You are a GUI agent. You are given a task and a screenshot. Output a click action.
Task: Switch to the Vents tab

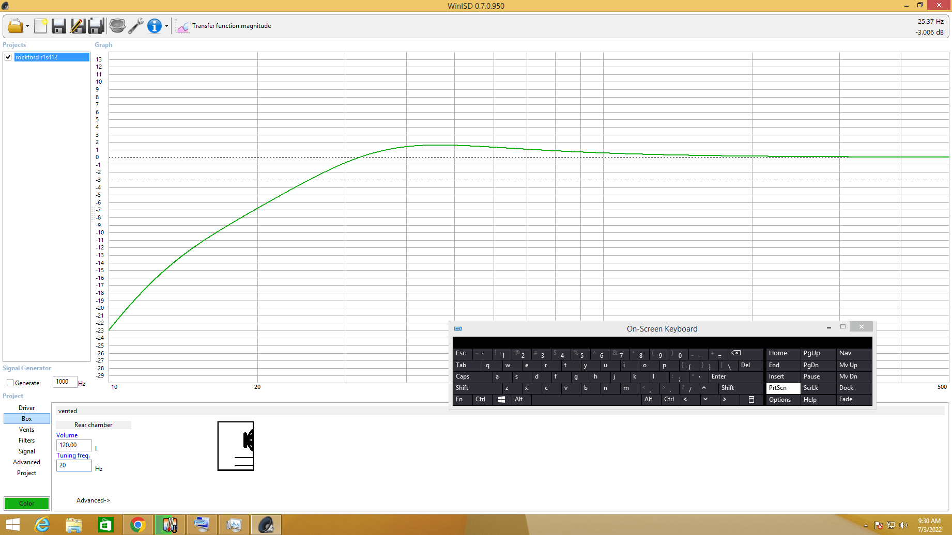[x=26, y=430]
